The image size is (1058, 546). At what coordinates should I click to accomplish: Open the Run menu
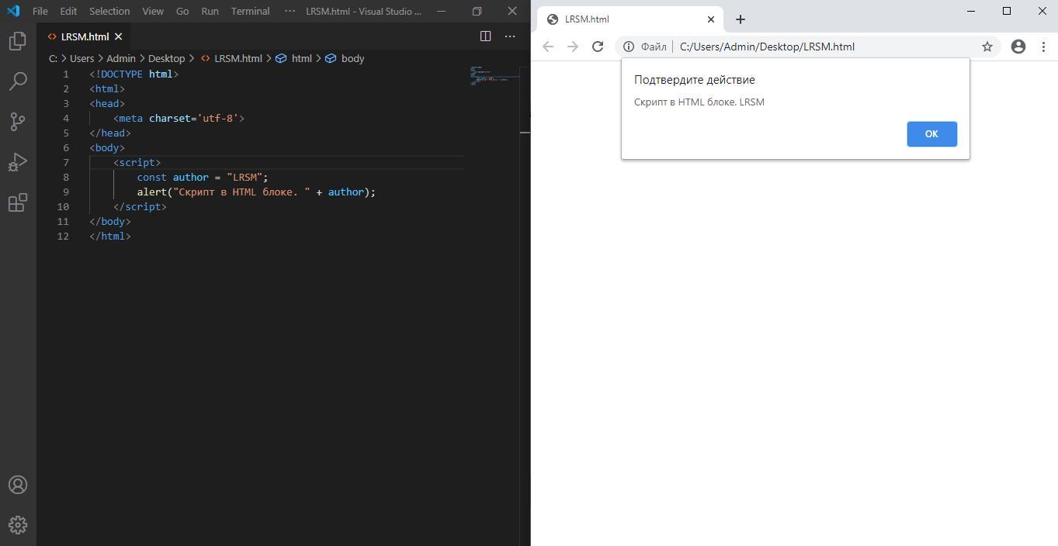(210, 11)
